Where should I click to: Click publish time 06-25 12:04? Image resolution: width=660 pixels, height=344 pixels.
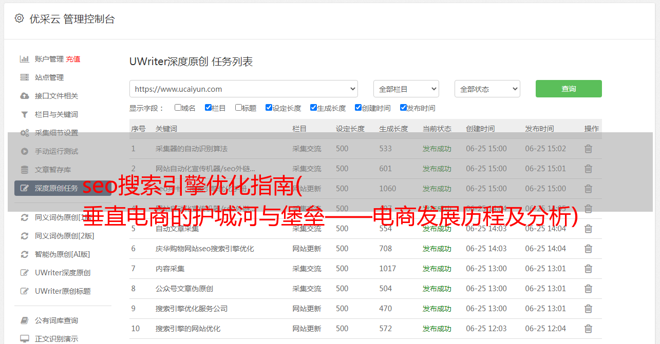545,329
